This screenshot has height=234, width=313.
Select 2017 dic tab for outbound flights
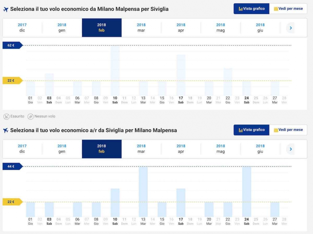(x=22, y=28)
